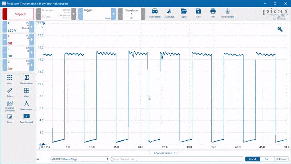The width and height of the screenshot is (291, 164).
Task: Mark waveform as Unknown
Action: [281, 159]
